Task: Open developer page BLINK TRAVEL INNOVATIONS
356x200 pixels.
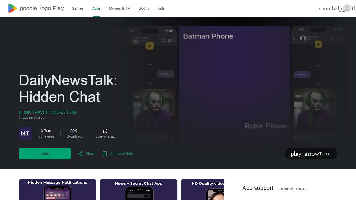Action: [x=48, y=112]
